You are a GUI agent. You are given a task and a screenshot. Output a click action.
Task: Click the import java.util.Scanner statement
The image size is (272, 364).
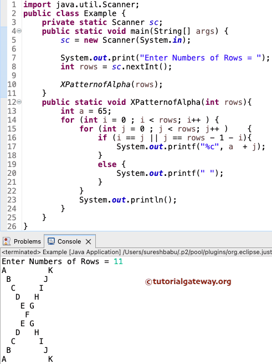click(x=81, y=4)
